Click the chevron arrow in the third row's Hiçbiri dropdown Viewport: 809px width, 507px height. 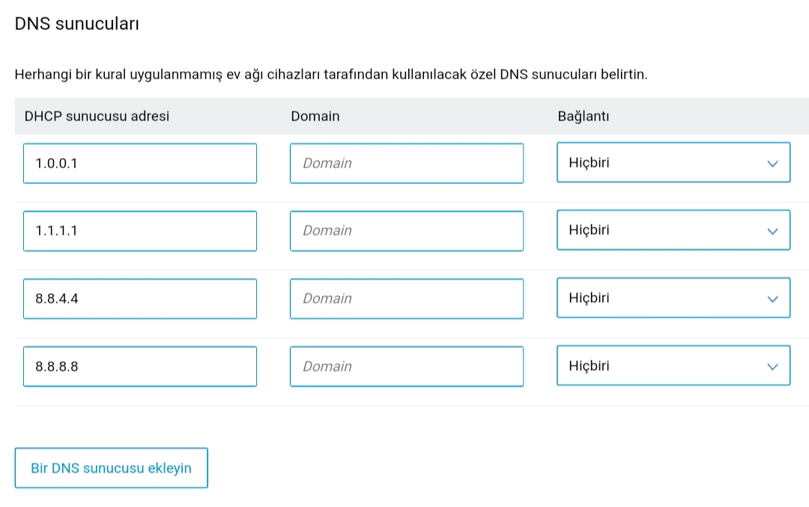[x=772, y=299]
